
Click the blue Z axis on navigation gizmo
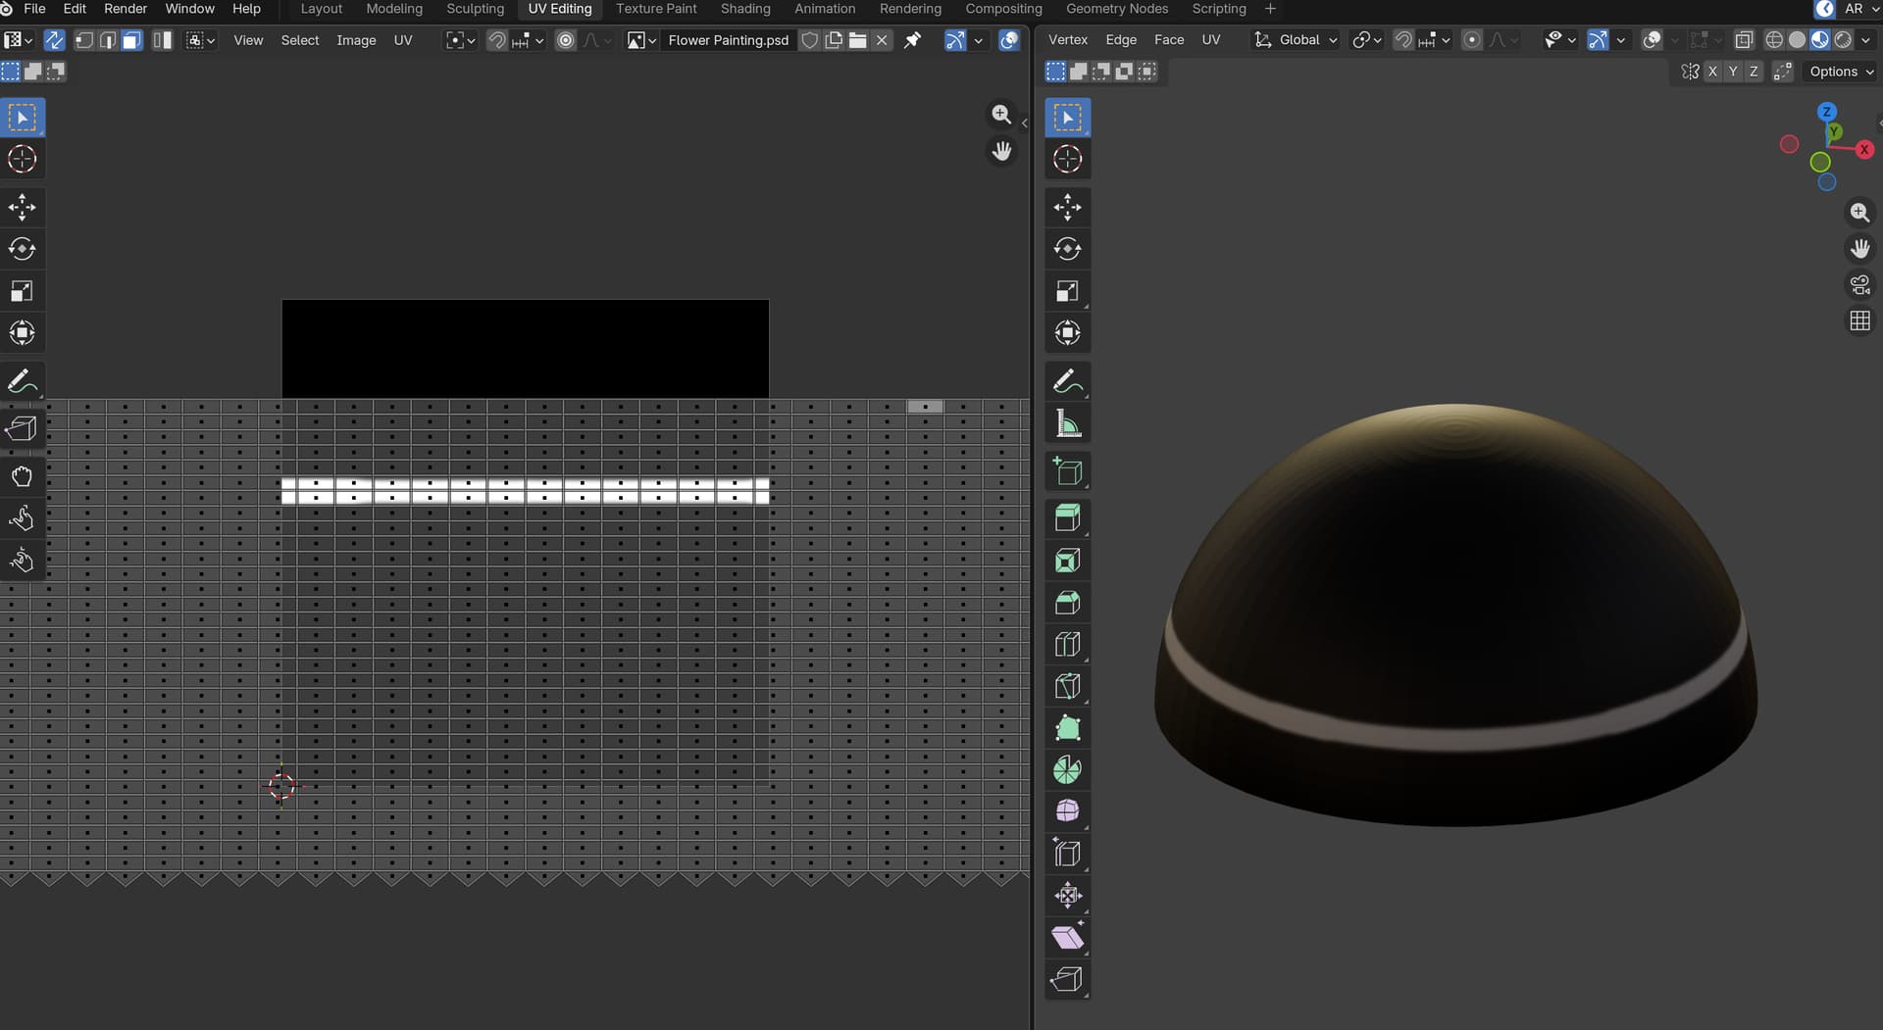click(x=1826, y=112)
